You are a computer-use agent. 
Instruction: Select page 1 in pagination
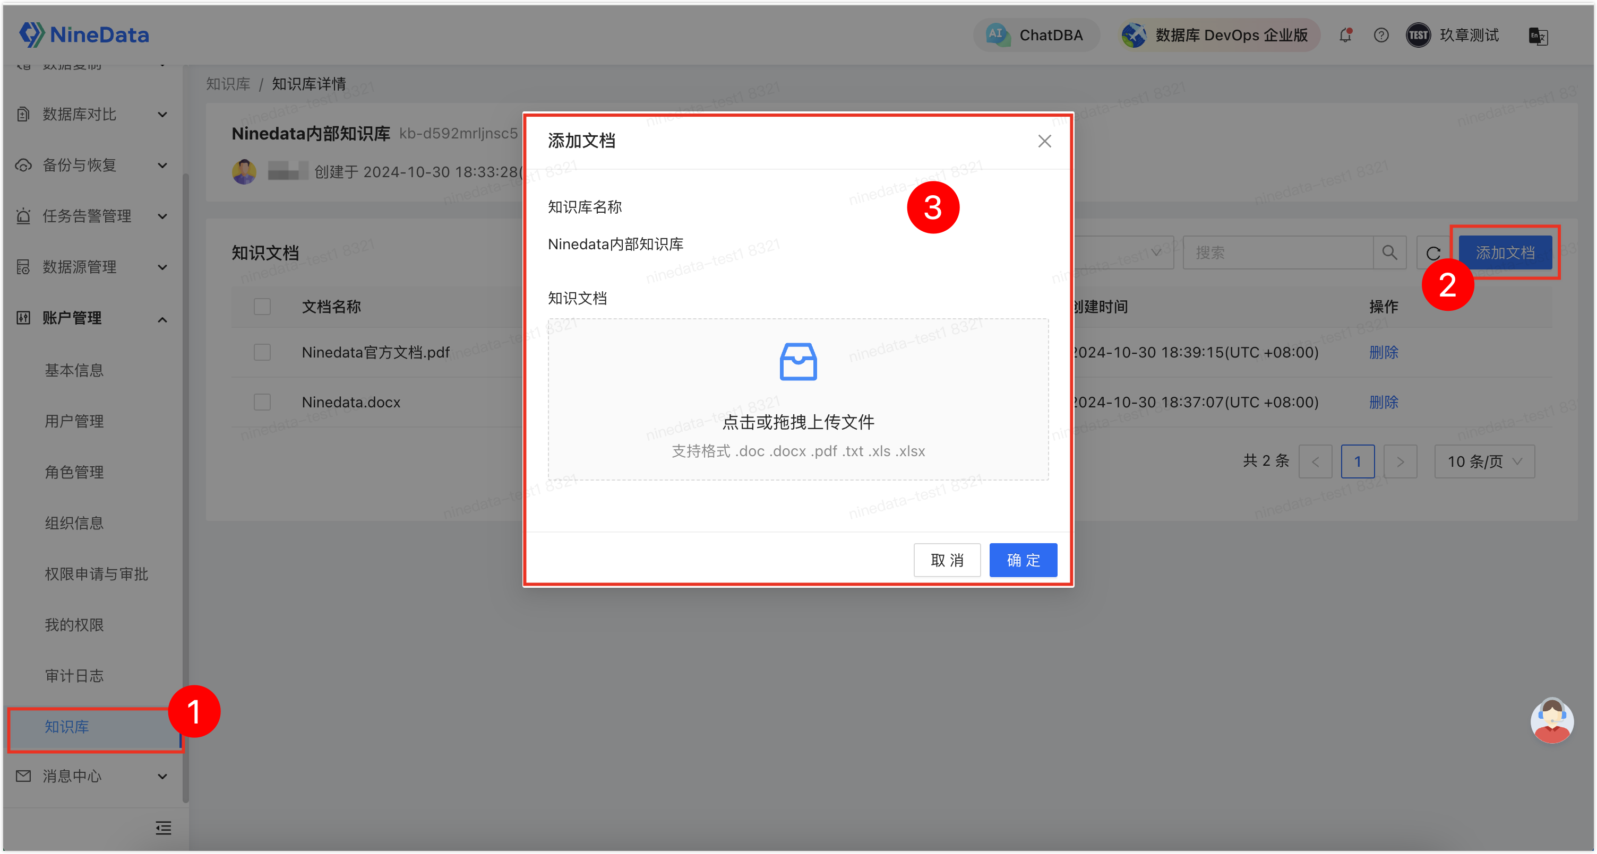tap(1357, 461)
